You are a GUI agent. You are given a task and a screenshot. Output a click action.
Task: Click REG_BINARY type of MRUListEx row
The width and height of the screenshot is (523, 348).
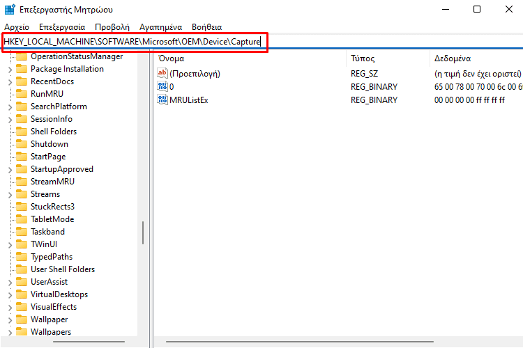pos(374,100)
